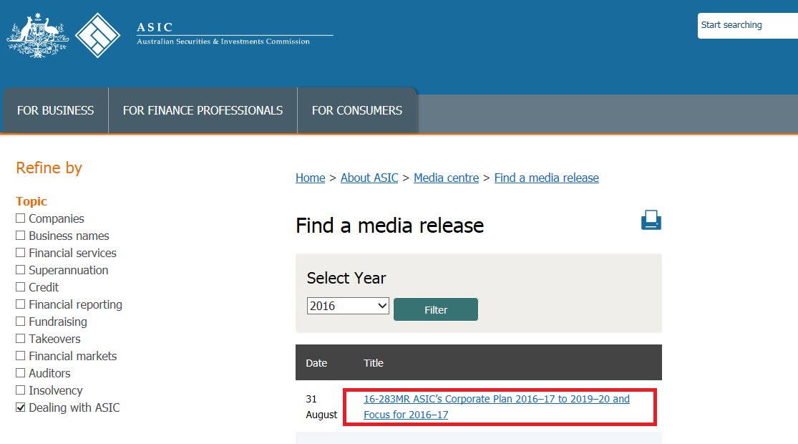Click the Date column header

click(316, 363)
